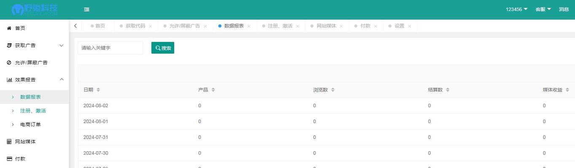The width and height of the screenshot is (575, 168).
Task: Switch to the 网站媒体 tab
Action: 327,26
